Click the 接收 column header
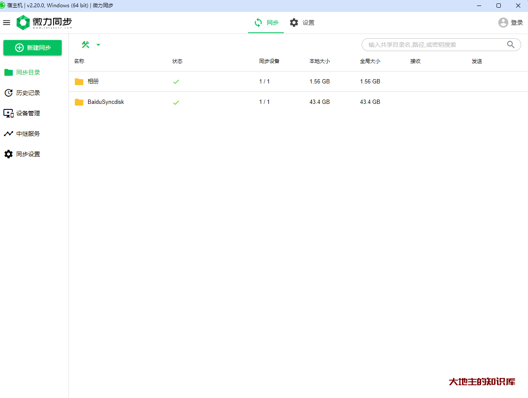Image resolution: width=528 pixels, height=398 pixels. pos(416,61)
